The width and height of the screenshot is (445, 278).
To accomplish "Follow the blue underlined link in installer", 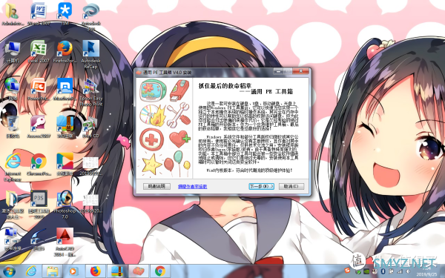I will click(192, 187).
